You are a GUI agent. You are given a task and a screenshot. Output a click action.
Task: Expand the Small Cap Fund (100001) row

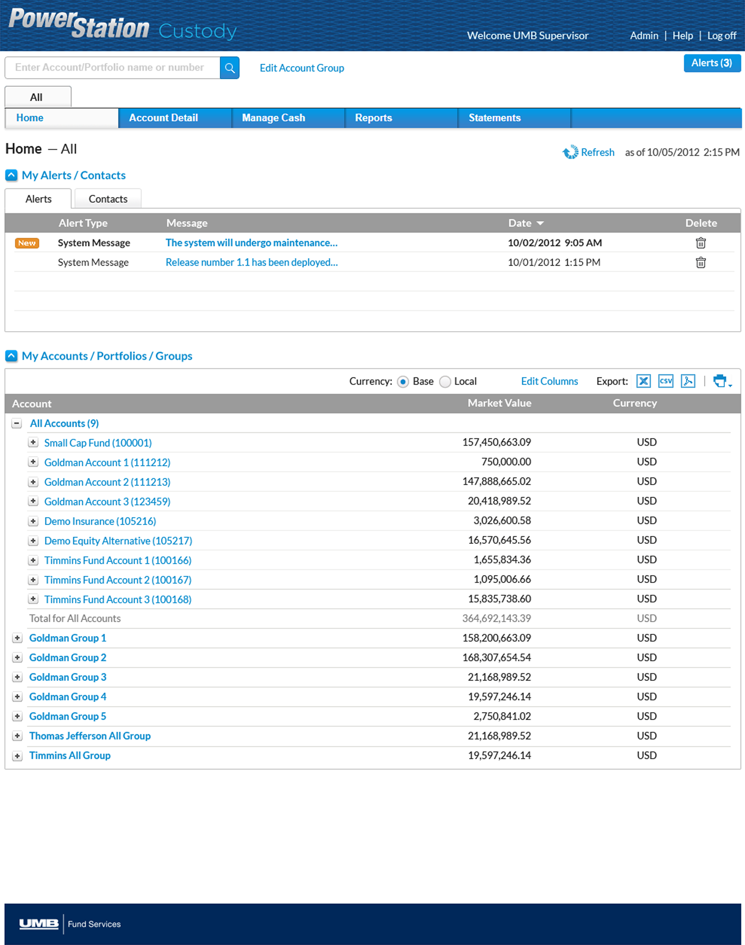click(33, 443)
